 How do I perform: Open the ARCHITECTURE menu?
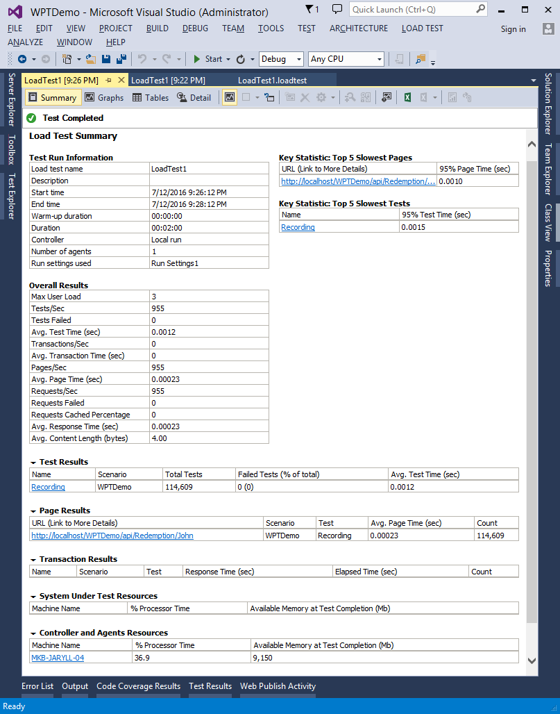coord(359,28)
